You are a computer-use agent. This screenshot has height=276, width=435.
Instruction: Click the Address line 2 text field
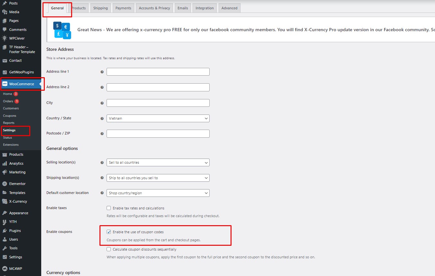tap(158, 87)
